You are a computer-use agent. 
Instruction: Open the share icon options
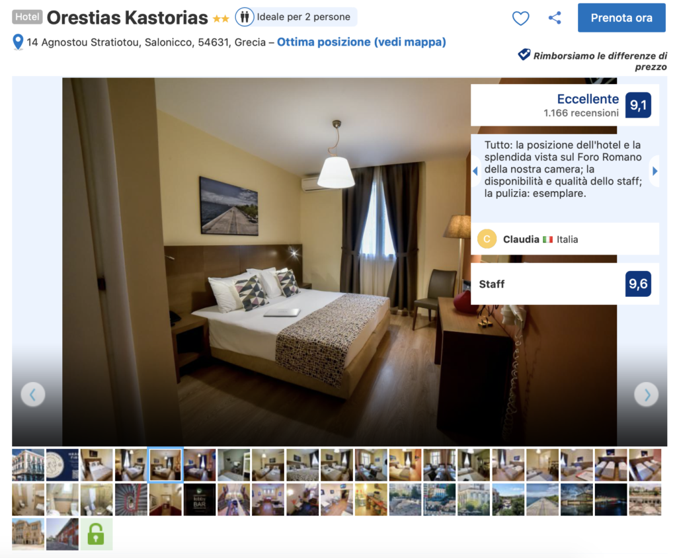point(555,18)
